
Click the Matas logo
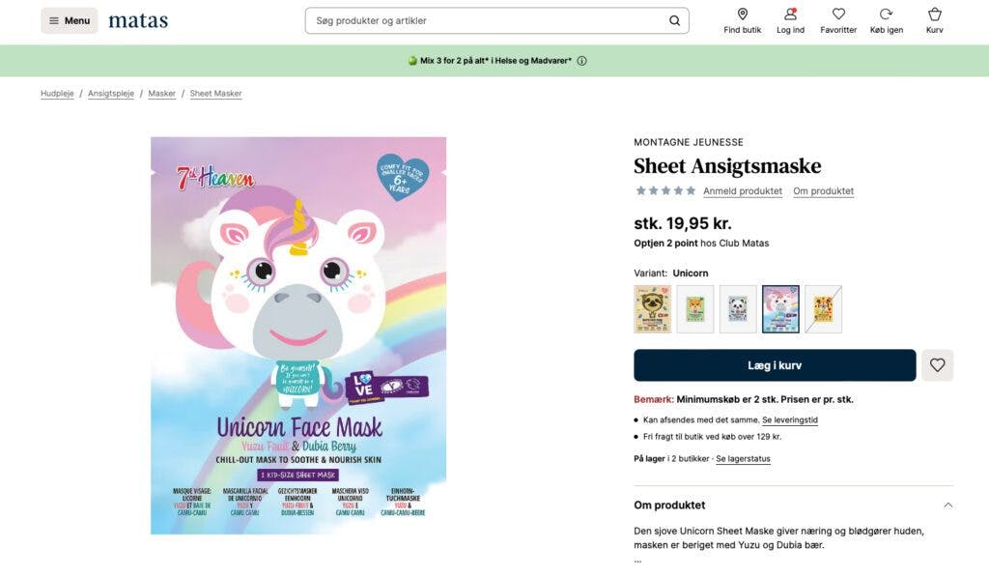(137, 20)
